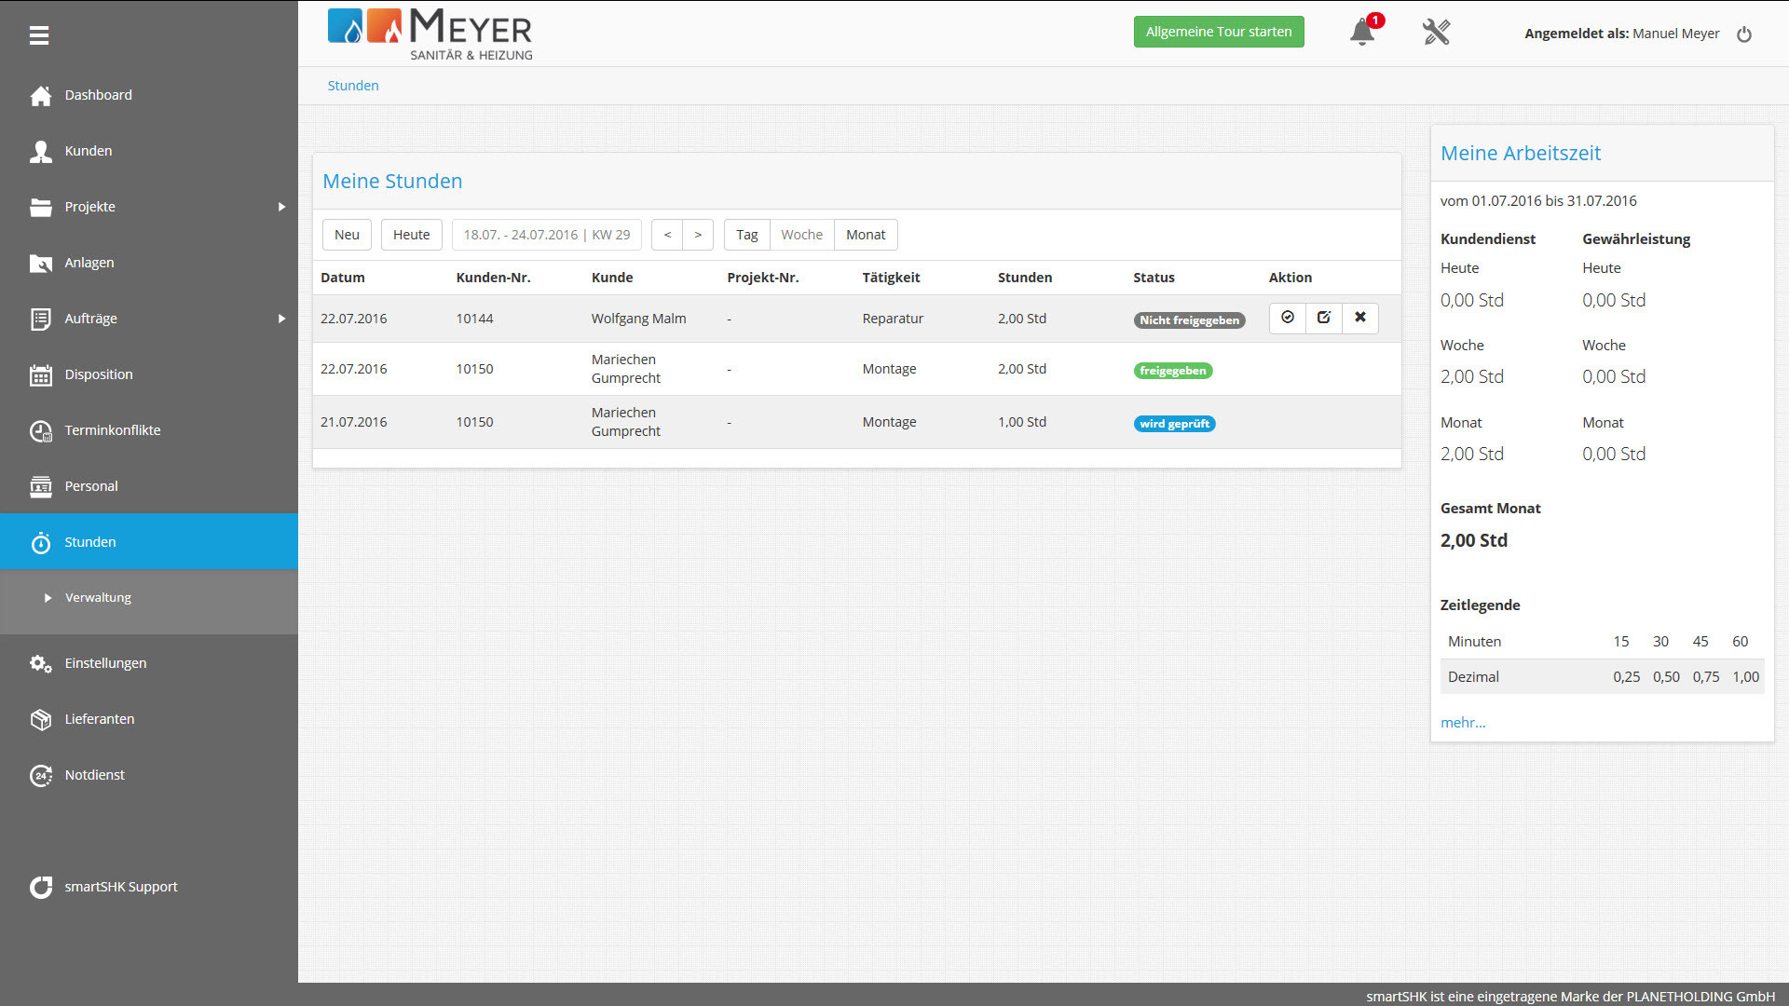Click the Meine Arbeitszeit heading
This screenshot has height=1006, width=1789.
tap(1521, 154)
